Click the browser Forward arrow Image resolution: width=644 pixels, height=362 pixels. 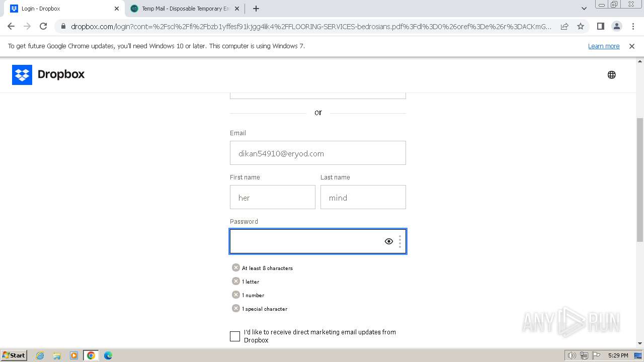[27, 26]
